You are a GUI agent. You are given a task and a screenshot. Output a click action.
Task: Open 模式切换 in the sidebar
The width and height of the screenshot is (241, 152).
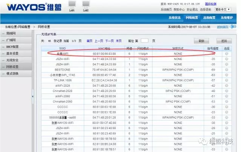pos(16,74)
